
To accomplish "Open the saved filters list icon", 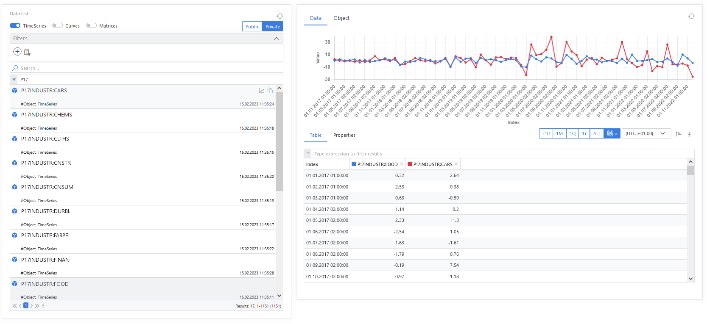I will click(28, 53).
